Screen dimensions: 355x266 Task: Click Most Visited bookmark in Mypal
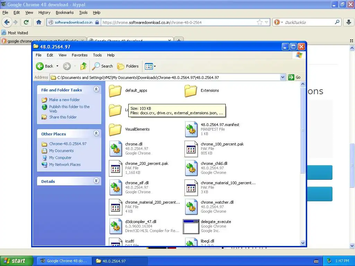(15, 33)
